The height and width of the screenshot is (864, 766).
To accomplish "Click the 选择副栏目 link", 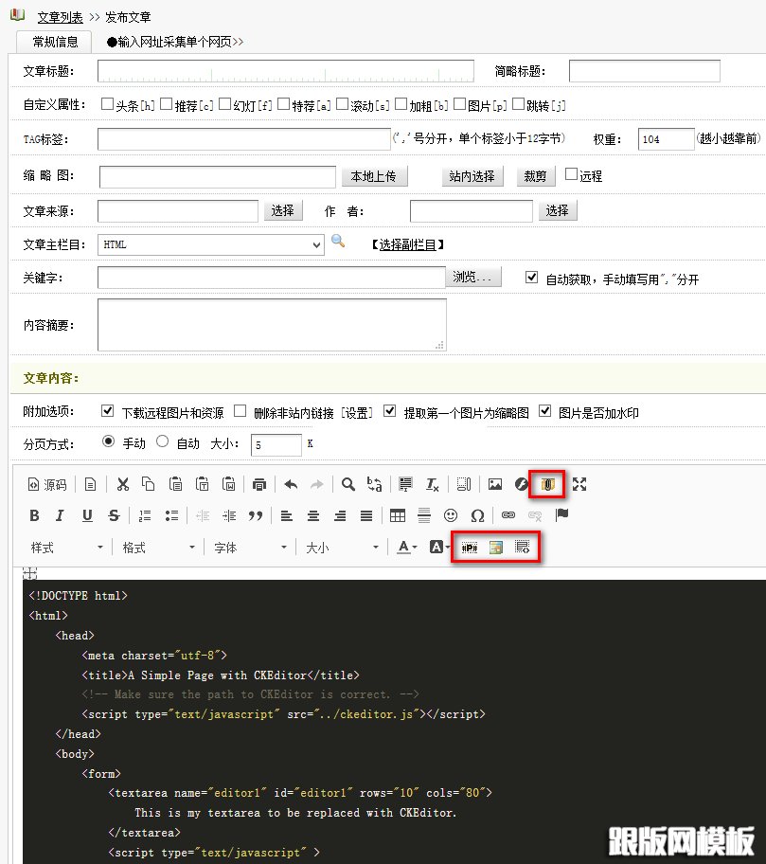I will pos(408,244).
